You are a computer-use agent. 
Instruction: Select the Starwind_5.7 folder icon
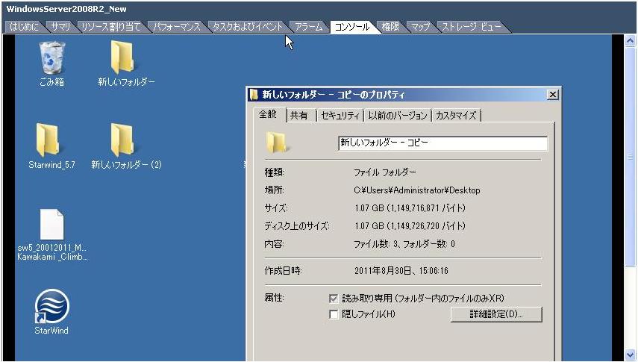pyautogui.click(x=48, y=140)
